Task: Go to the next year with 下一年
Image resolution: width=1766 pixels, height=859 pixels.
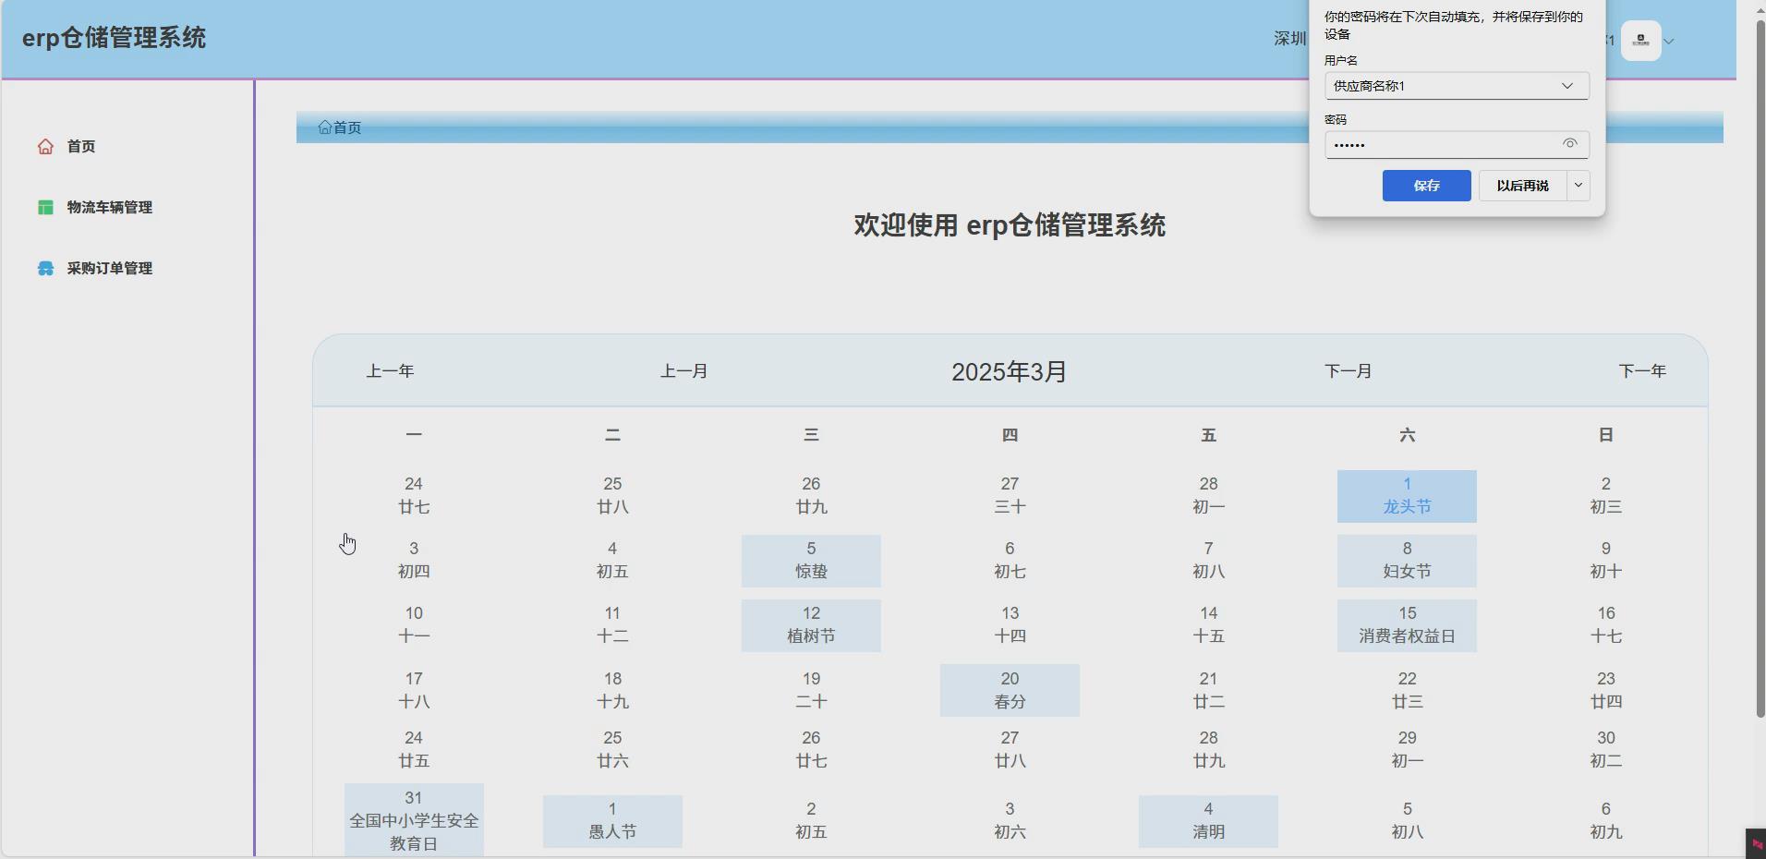Action: [1642, 371]
